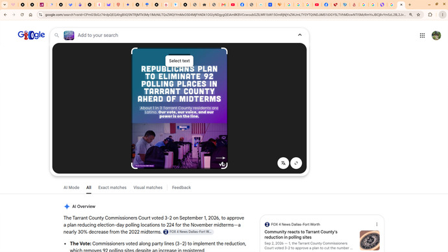The image size is (448, 252).
Task: Open the FOX 4 article more options
Action: (x=377, y=224)
